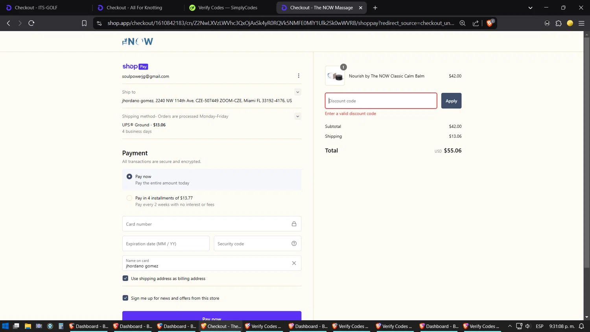Close the Checkout - The NOW Massage tab
Screen dimensions: 590x332
(361, 7)
